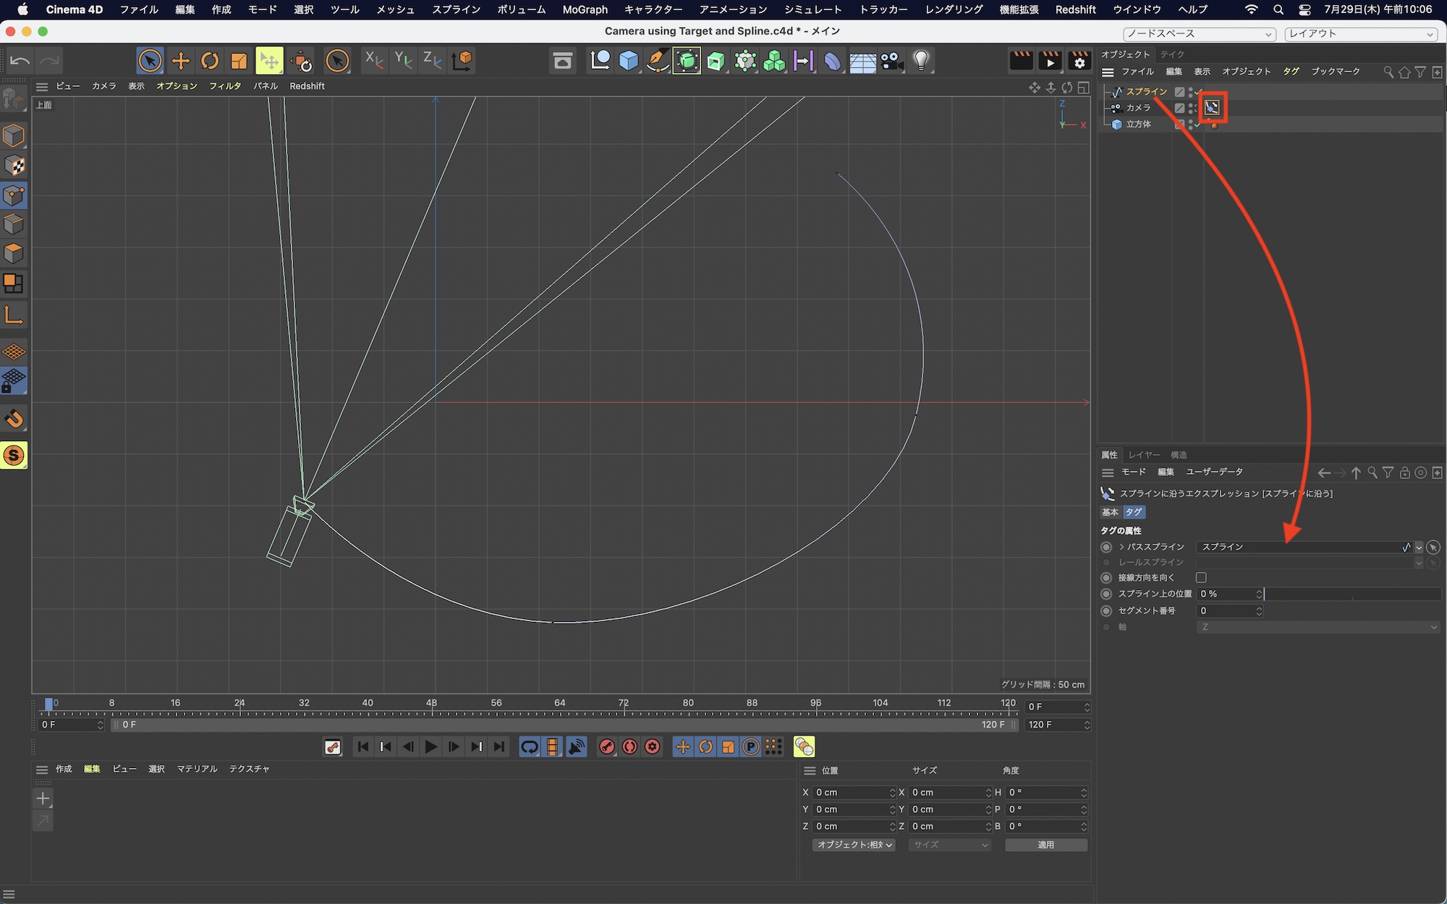Click the undo arrow icon

pos(20,61)
